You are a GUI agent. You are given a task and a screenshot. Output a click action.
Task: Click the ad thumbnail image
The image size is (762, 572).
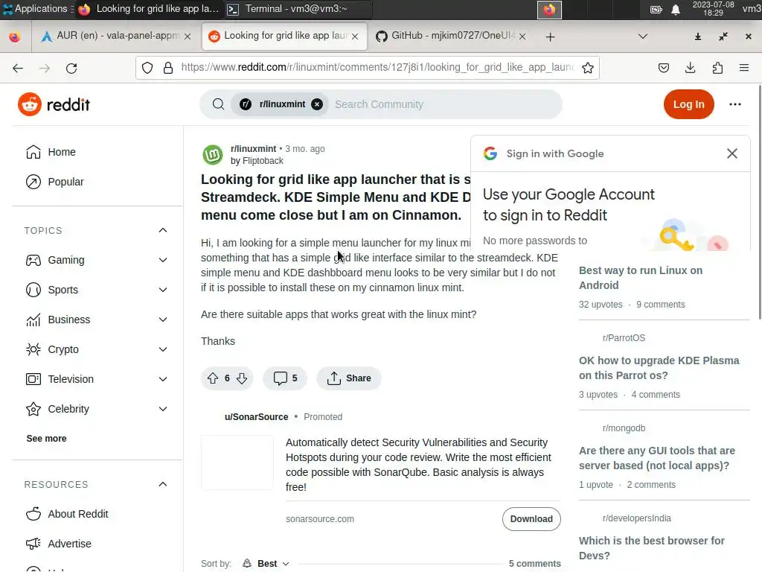coord(237,462)
